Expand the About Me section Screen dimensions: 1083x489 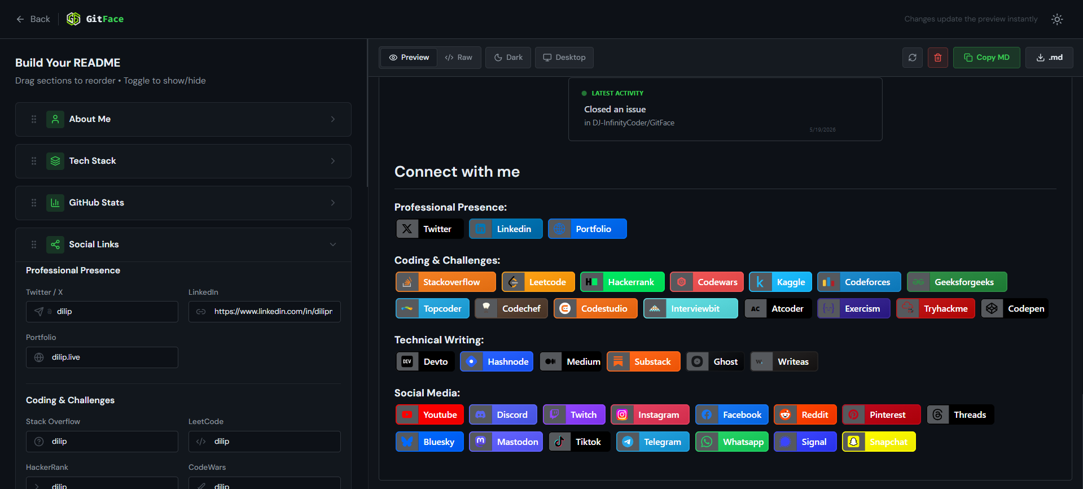183,119
